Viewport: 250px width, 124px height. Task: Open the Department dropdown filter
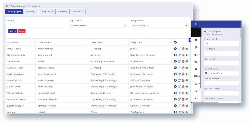click(98, 25)
